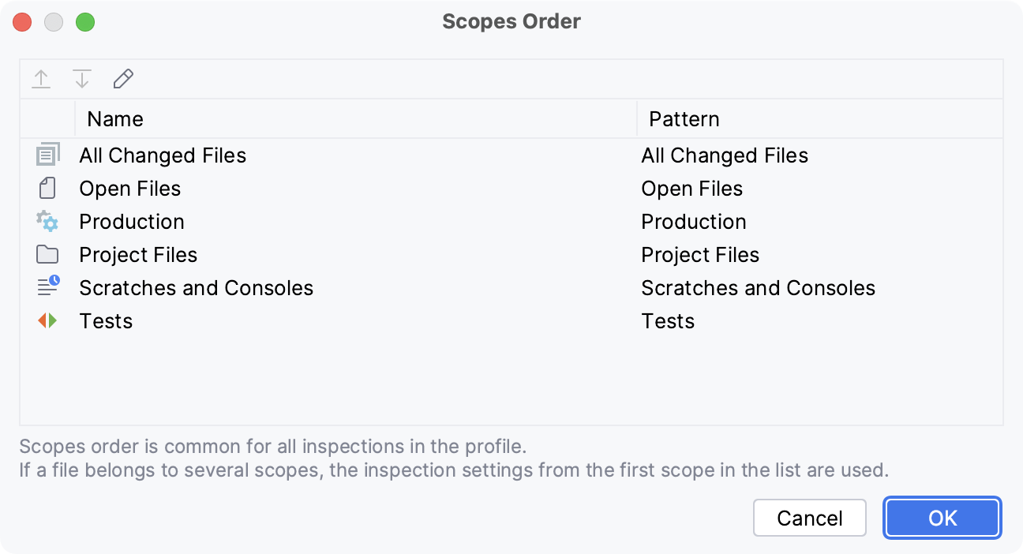Click the All Changed Files scope icon
Viewport: 1023px width, 554px height.
(x=47, y=155)
